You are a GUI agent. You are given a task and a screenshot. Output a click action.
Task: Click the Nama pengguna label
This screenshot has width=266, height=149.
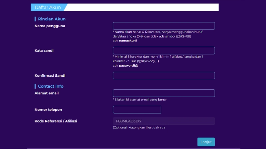[50, 26]
